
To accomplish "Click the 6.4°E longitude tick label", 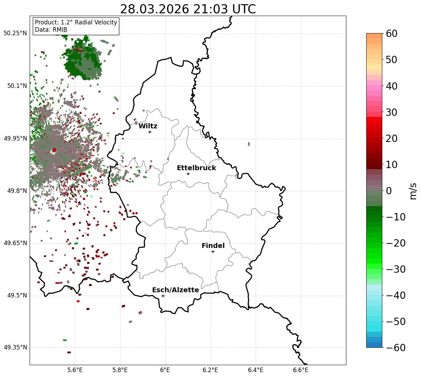I will pos(256,370).
